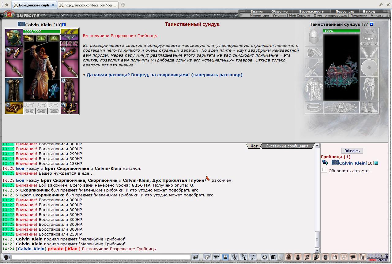The height and width of the screenshot is (264, 392).
Task: Click Calvin-Klein's leg armor slot
Action: click(x=70, y=90)
